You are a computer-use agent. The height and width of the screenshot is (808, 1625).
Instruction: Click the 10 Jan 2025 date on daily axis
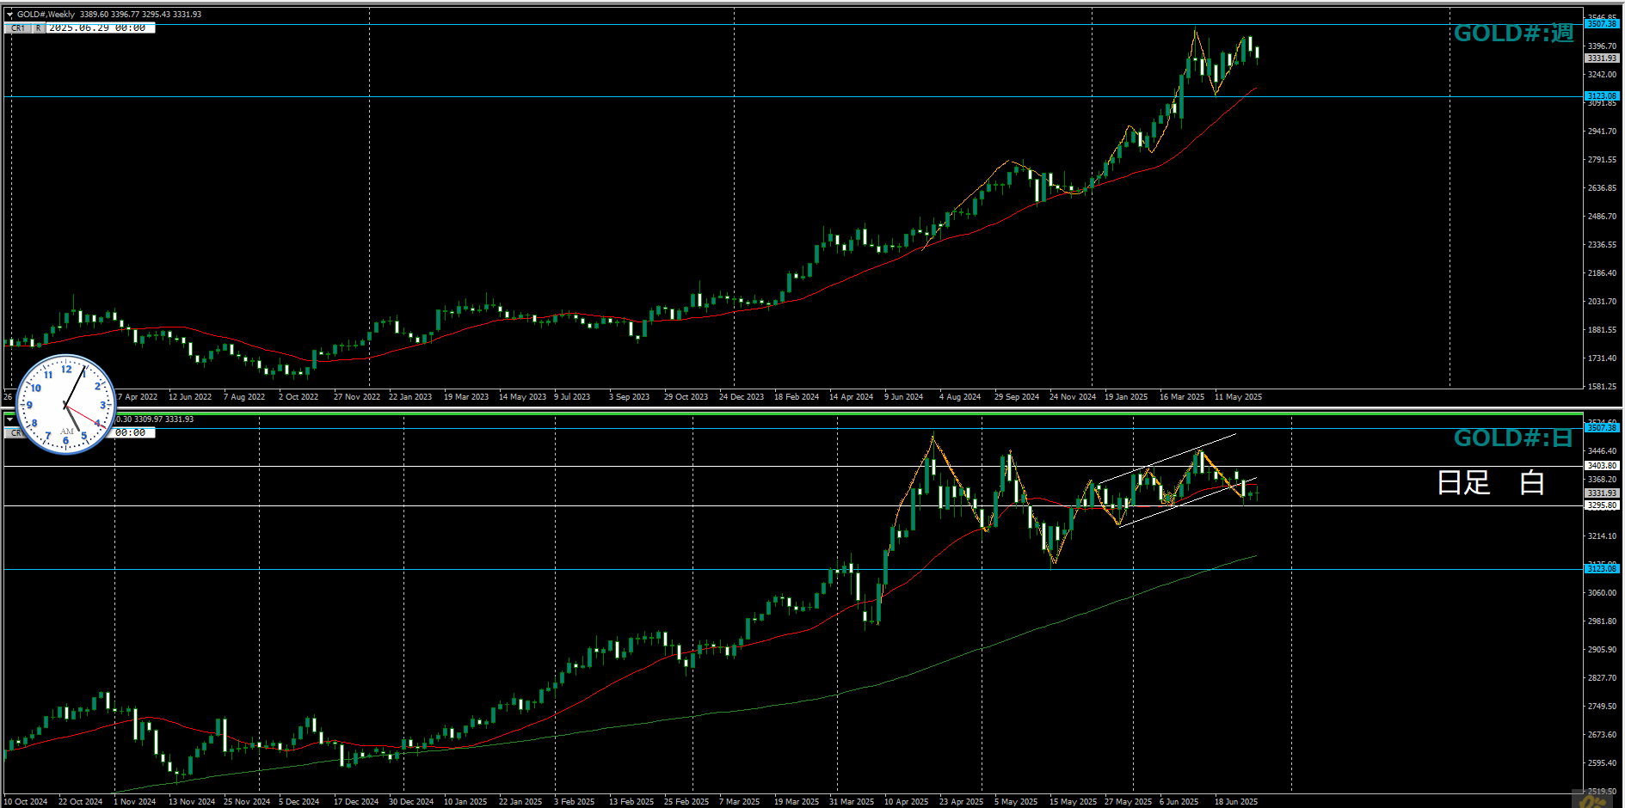point(465,802)
